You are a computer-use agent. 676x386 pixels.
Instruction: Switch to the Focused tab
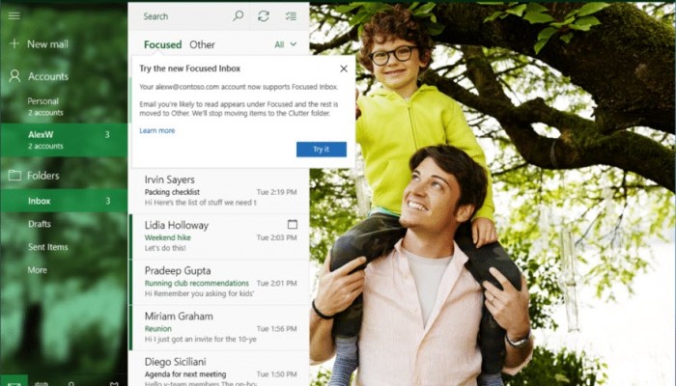click(x=162, y=44)
